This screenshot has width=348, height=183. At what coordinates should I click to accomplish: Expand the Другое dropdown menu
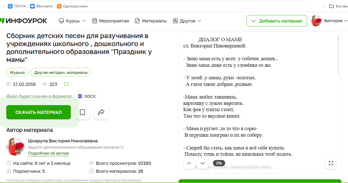[187, 21]
